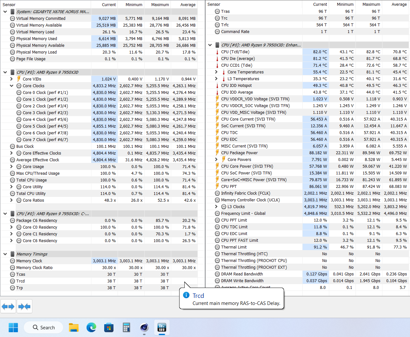The image size is (410, 337).
Task: Click the Bus Clock sensor icon
Action: [13, 146]
